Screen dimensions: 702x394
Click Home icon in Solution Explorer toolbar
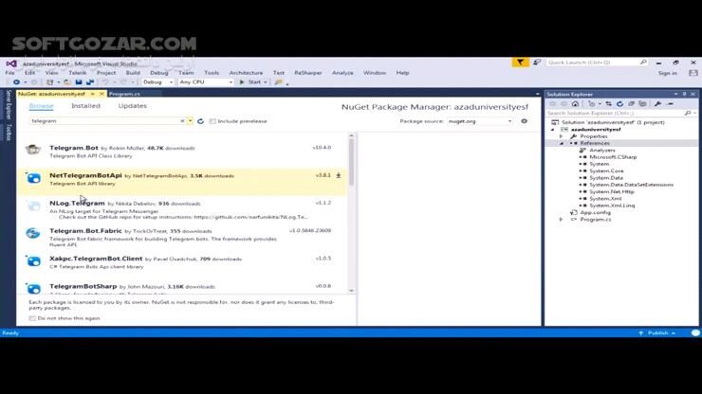[x=575, y=103]
